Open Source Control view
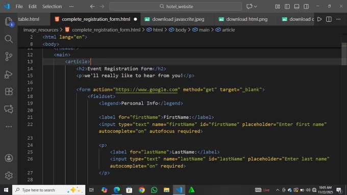The height and width of the screenshot is (195, 347). (9, 57)
